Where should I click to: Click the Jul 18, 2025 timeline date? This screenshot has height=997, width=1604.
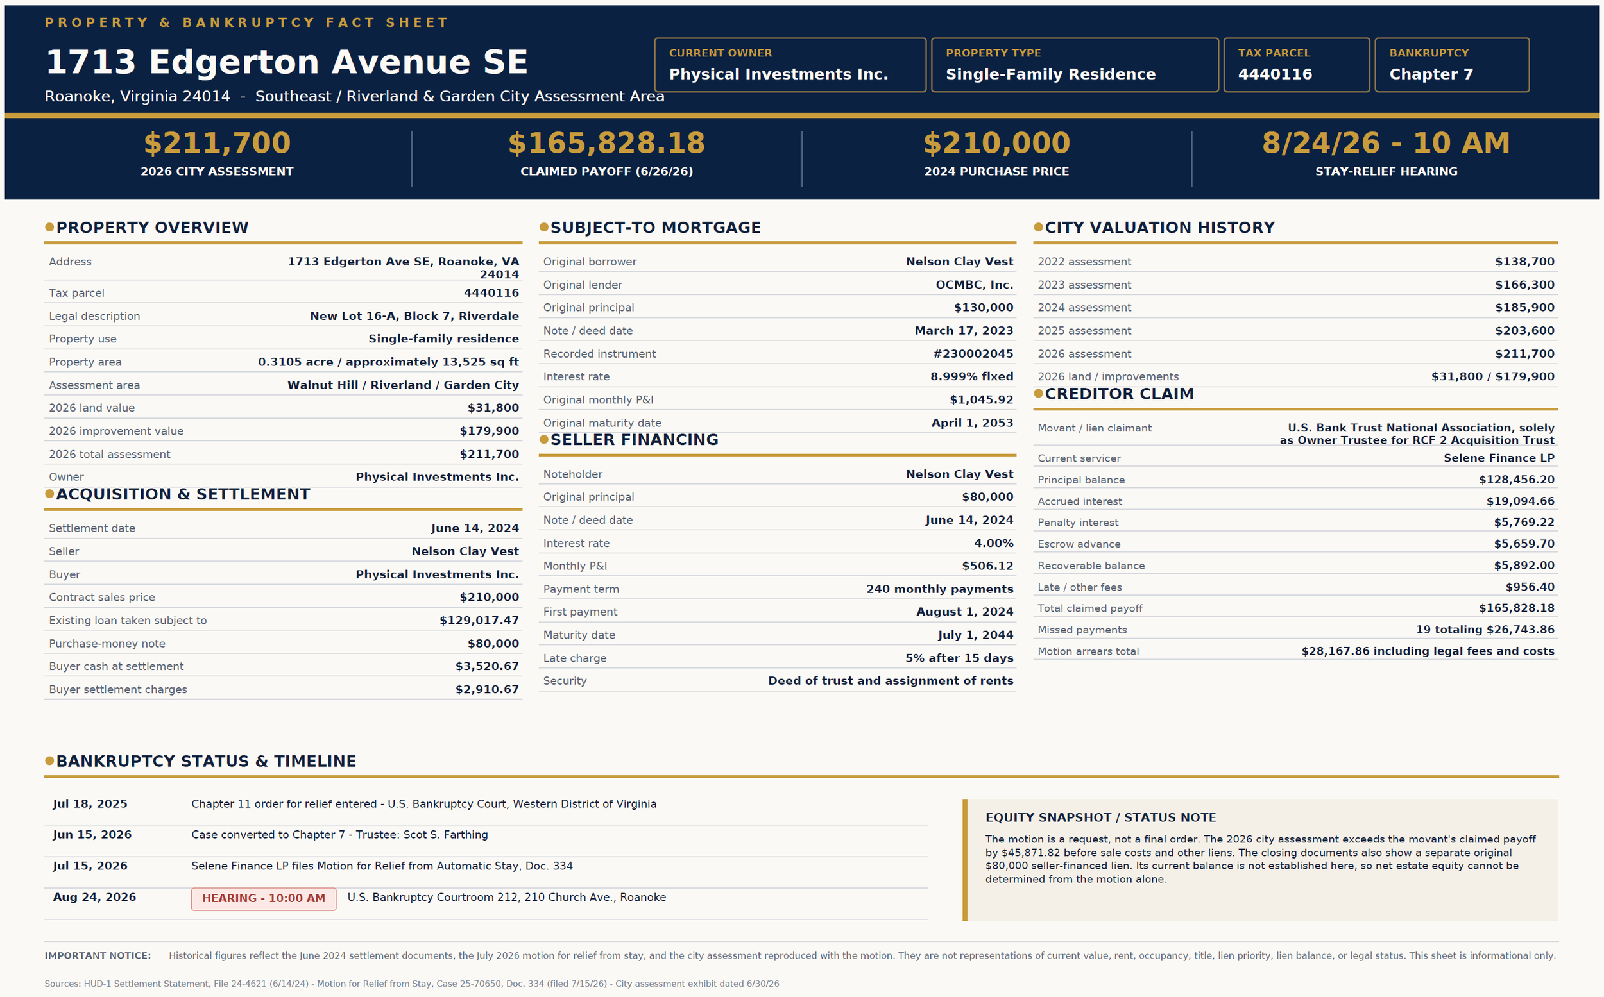(90, 804)
